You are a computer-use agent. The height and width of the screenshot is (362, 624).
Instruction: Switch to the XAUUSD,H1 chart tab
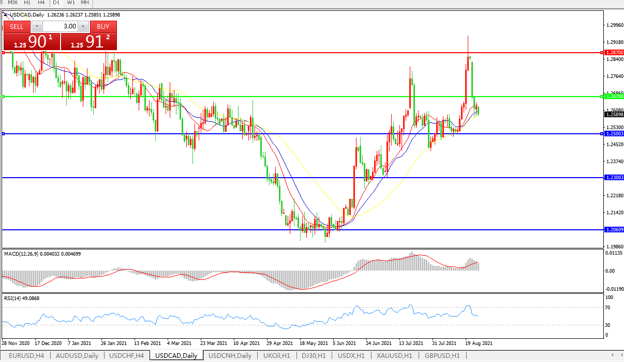394,356
